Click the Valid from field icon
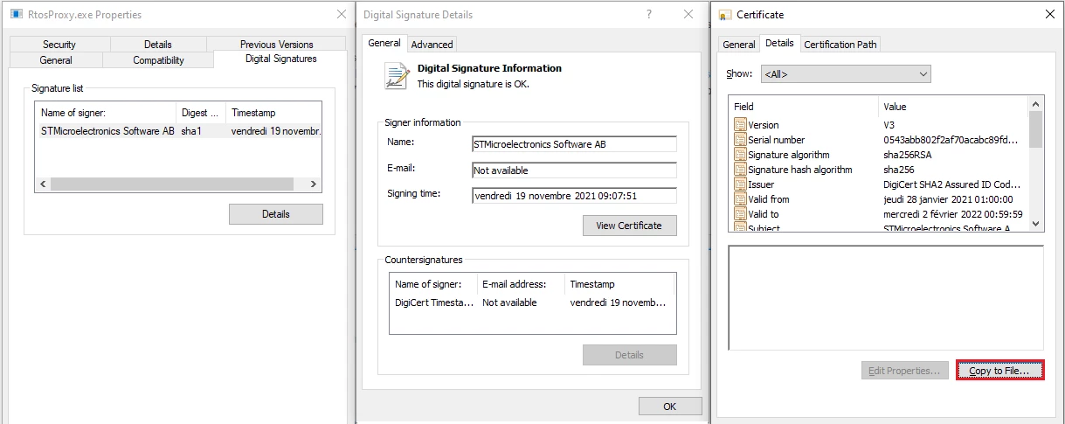 tap(740, 199)
